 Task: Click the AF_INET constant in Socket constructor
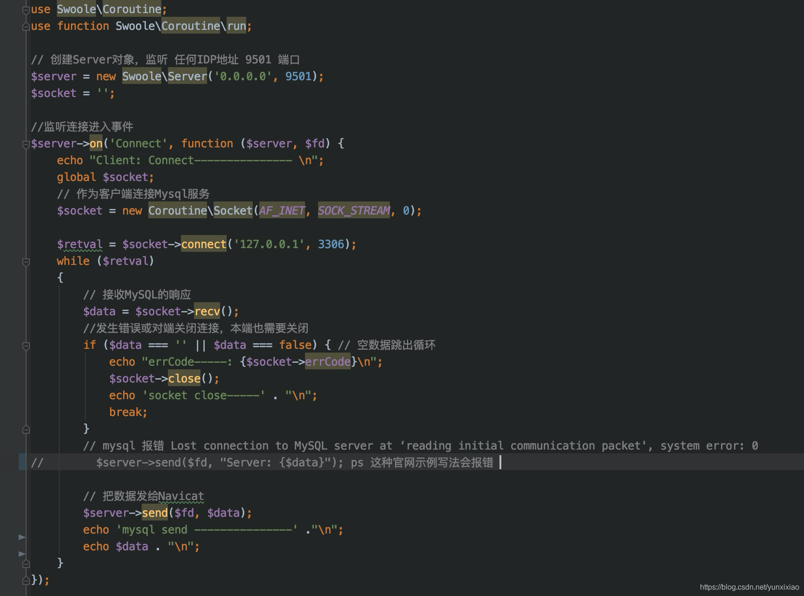[282, 210]
